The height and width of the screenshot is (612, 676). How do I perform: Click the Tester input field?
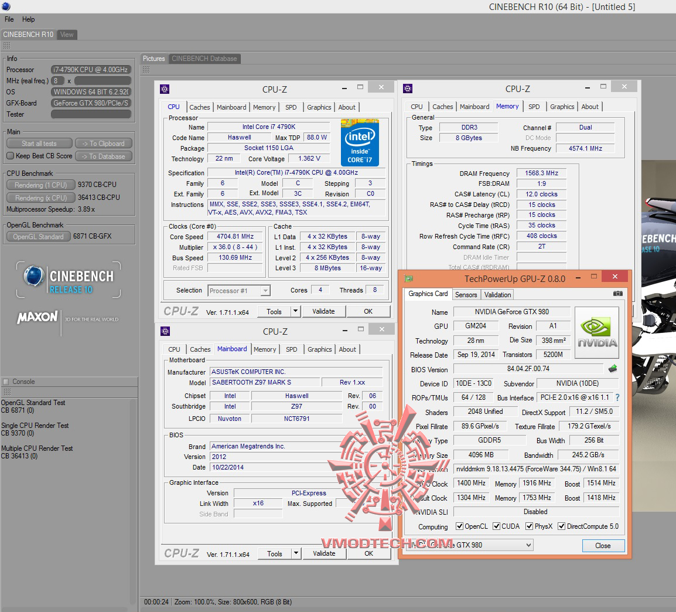91,114
